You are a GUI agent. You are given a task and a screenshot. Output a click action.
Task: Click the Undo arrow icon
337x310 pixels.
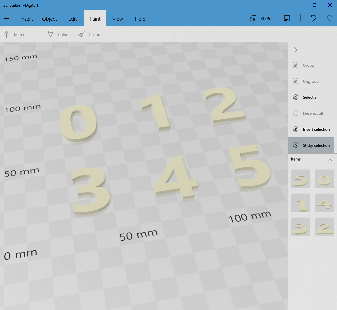tap(313, 18)
